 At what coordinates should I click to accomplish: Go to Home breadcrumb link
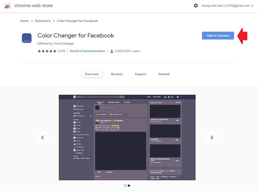pyautogui.click(x=25, y=21)
